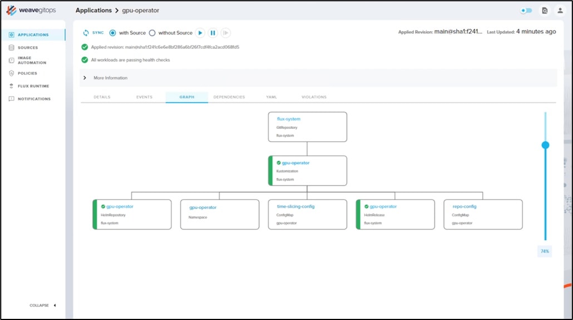Click the Flux Runtime icon
The height and width of the screenshot is (320, 573).
pos(11,86)
